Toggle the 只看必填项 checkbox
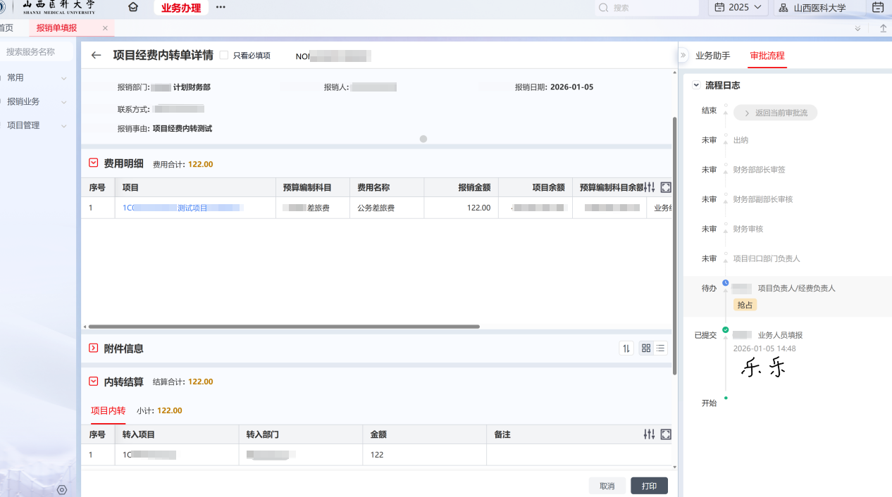 [x=224, y=56]
